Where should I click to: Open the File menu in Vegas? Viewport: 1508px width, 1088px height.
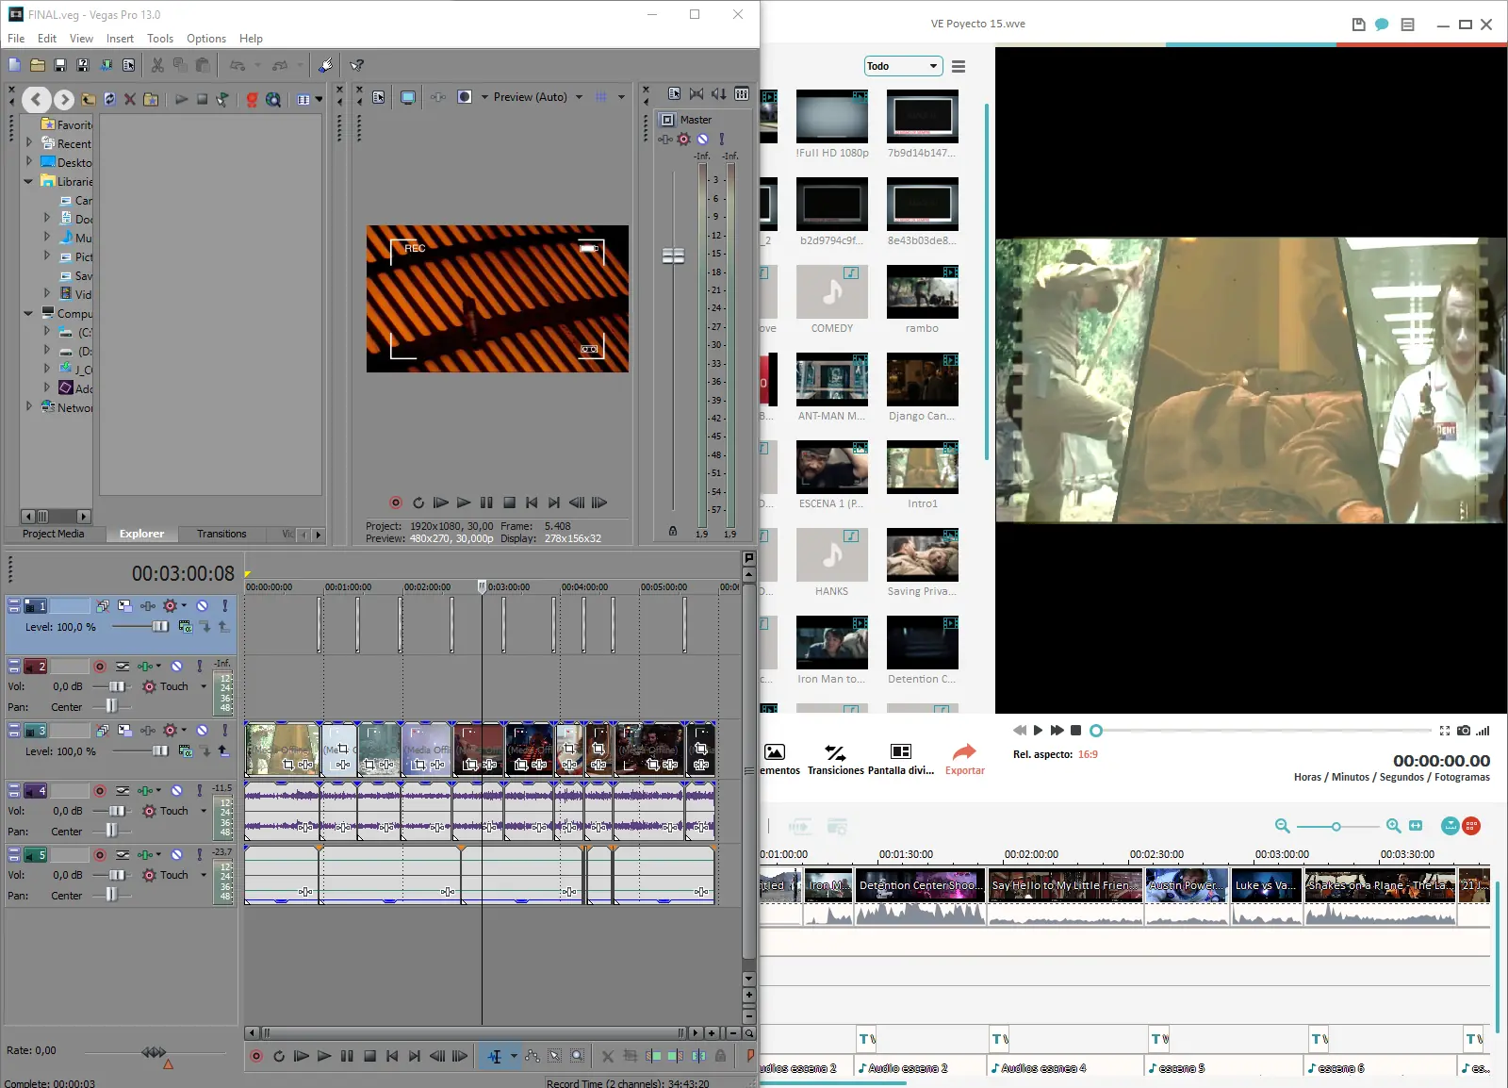coord(16,39)
